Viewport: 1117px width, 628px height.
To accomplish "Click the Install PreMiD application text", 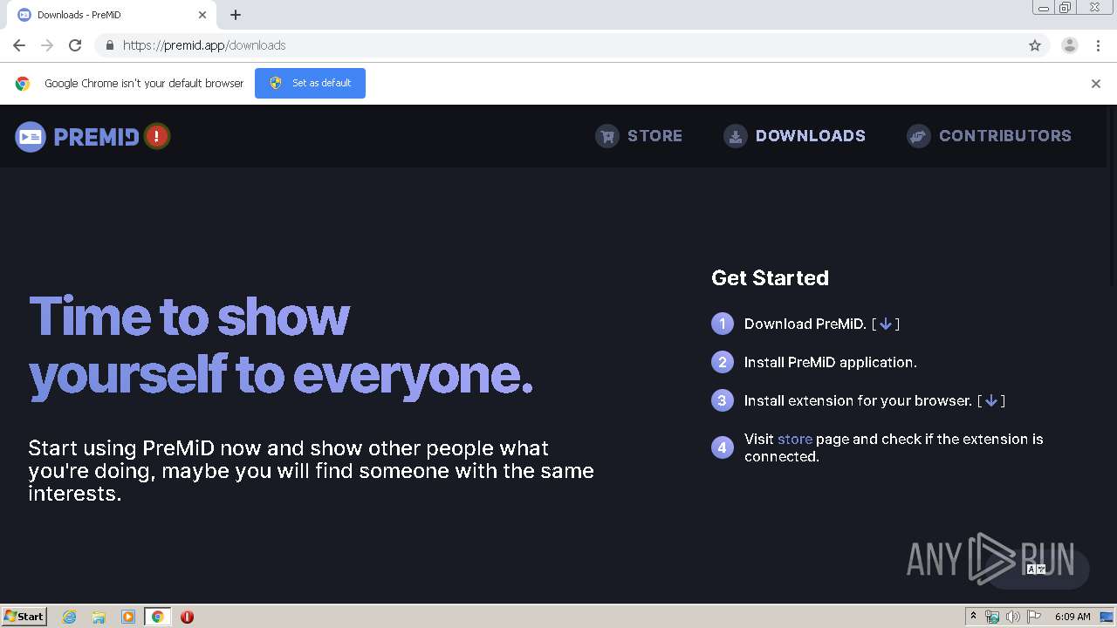I will point(830,362).
